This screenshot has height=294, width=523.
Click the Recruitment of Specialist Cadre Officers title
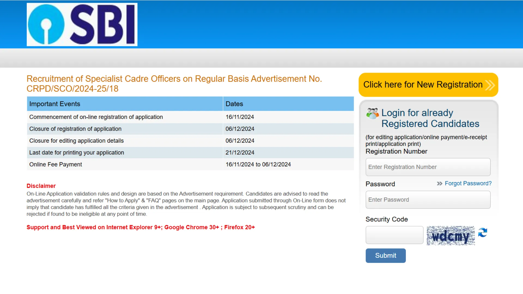pos(174,84)
